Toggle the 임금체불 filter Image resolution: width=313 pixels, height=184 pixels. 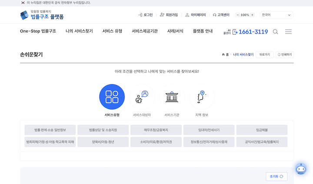click(262, 130)
